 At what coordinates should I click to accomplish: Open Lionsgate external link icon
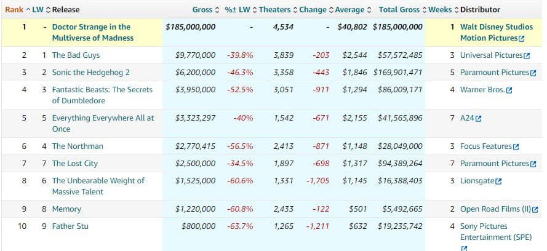pos(498,181)
